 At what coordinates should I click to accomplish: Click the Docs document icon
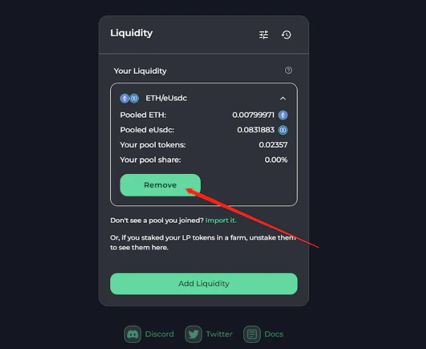[252, 334]
